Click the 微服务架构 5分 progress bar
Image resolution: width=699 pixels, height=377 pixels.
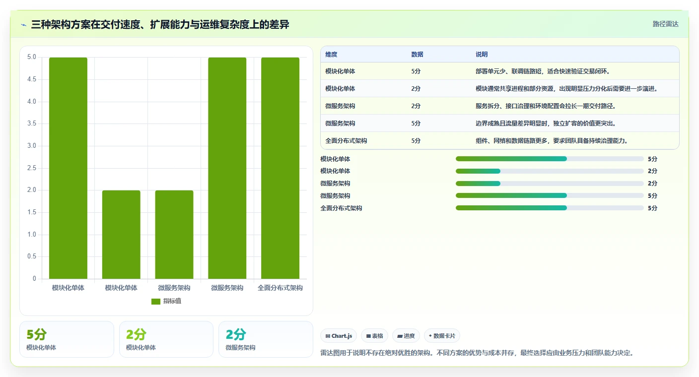coord(550,195)
